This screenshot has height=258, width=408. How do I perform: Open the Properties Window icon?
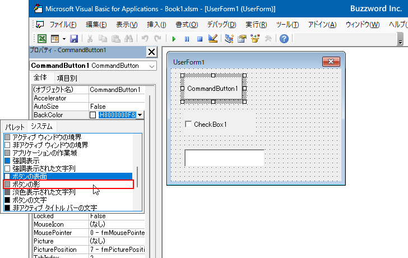tap(242, 39)
